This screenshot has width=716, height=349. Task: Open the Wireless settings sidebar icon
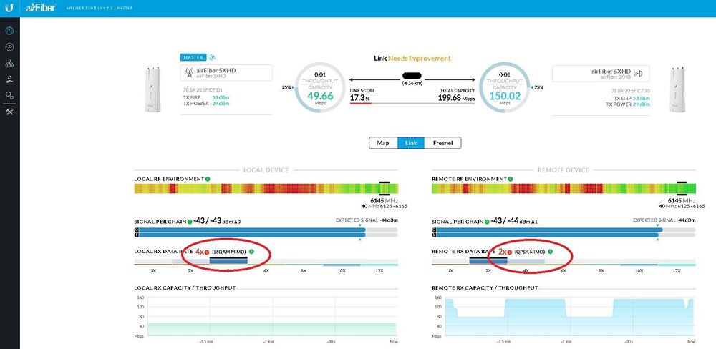[x=9, y=47]
